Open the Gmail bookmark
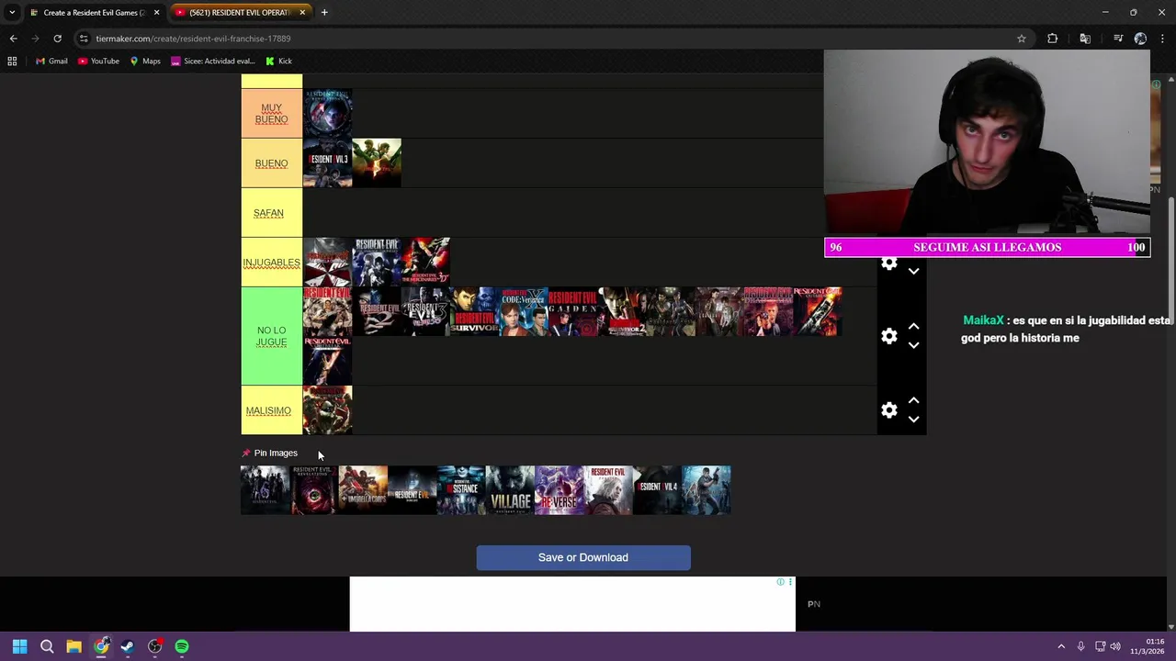The height and width of the screenshot is (661, 1176). tap(51, 62)
